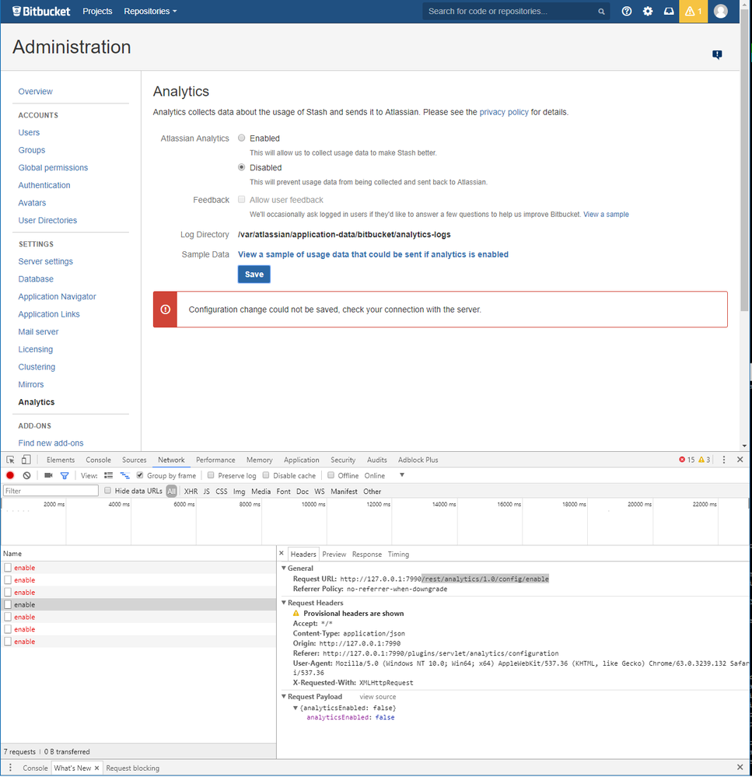Enable Preserve log checkbox
The image size is (752, 777).
[211, 475]
